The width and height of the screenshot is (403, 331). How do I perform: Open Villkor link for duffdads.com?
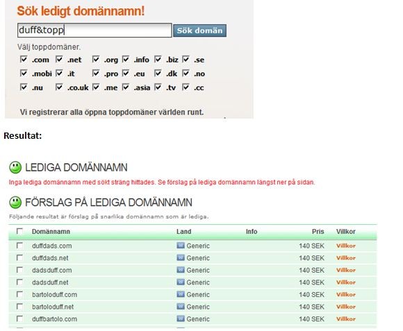tap(346, 246)
